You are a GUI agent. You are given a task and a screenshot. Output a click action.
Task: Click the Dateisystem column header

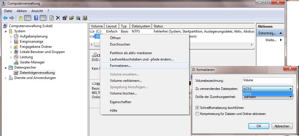tap(141, 26)
